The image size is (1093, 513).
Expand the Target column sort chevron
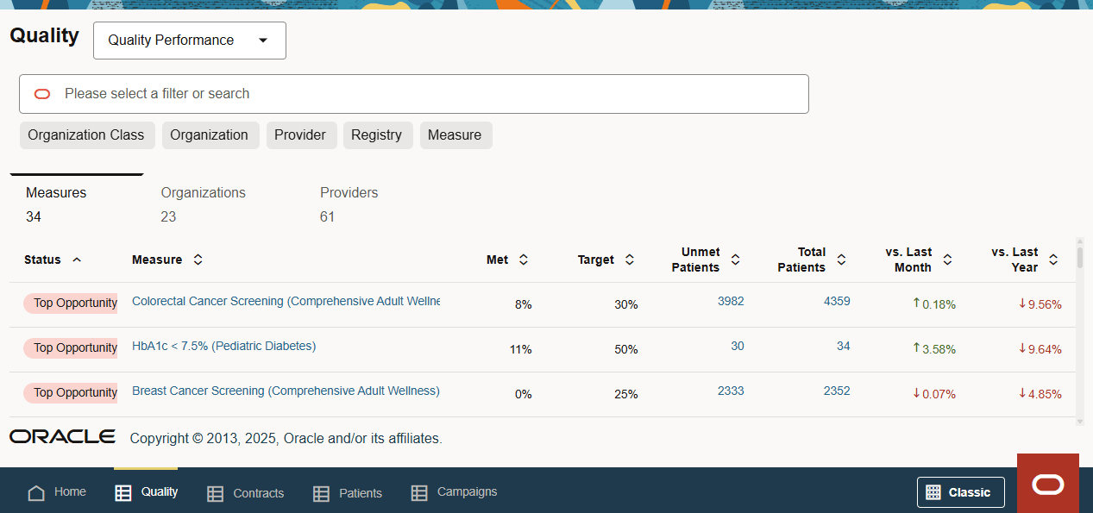(x=630, y=259)
